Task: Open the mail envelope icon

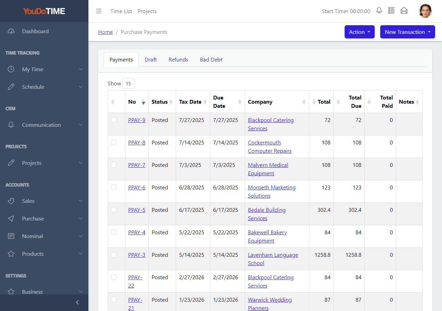Action: (x=404, y=11)
